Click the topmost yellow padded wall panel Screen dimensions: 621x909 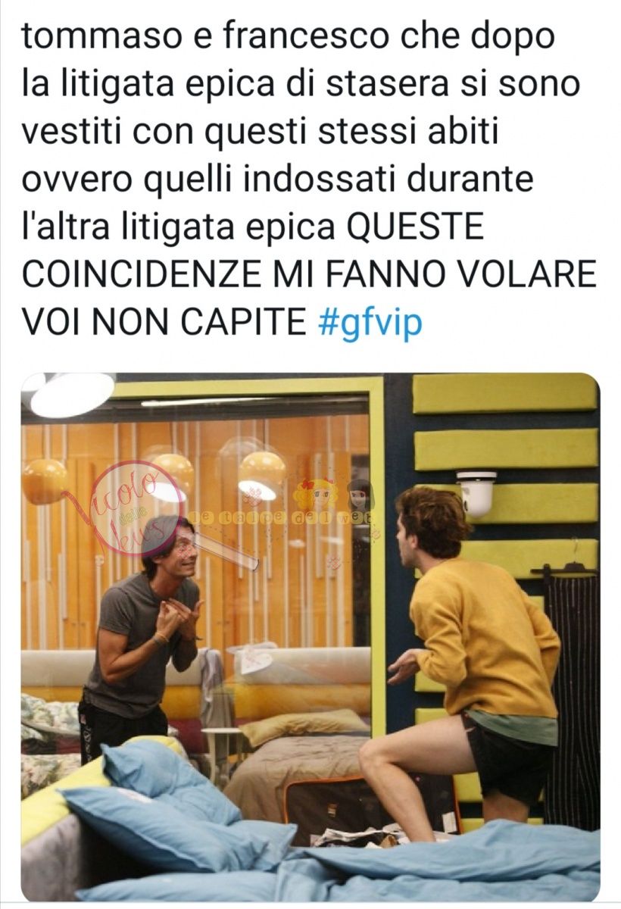click(x=504, y=393)
